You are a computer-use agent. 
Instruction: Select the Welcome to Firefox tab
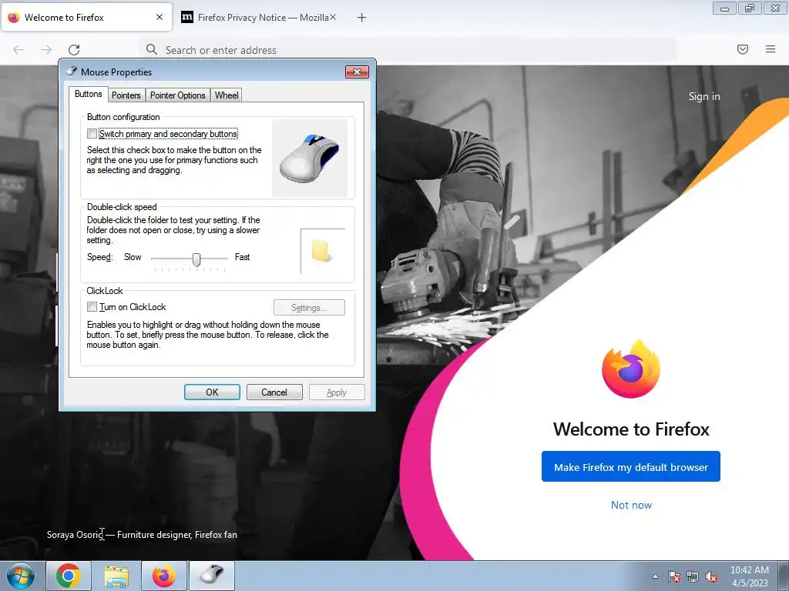point(86,18)
